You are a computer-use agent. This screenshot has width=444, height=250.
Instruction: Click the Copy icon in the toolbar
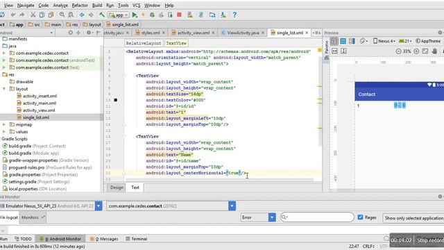[42, 15]
